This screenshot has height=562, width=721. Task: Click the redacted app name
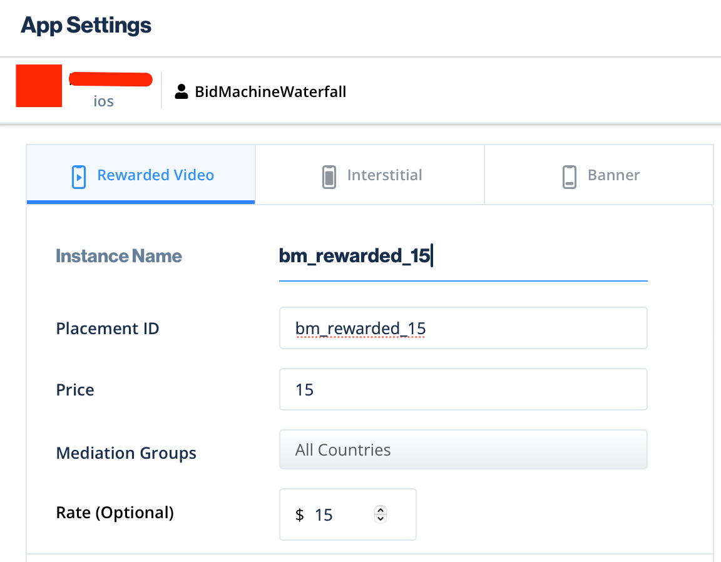(x=111, y=79)
